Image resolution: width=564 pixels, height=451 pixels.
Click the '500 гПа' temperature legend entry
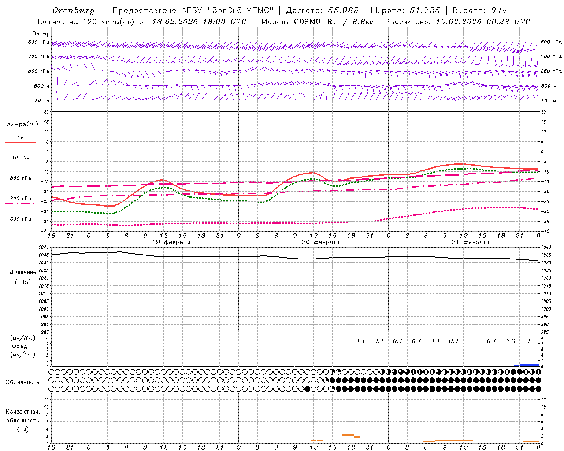point(20,219)
